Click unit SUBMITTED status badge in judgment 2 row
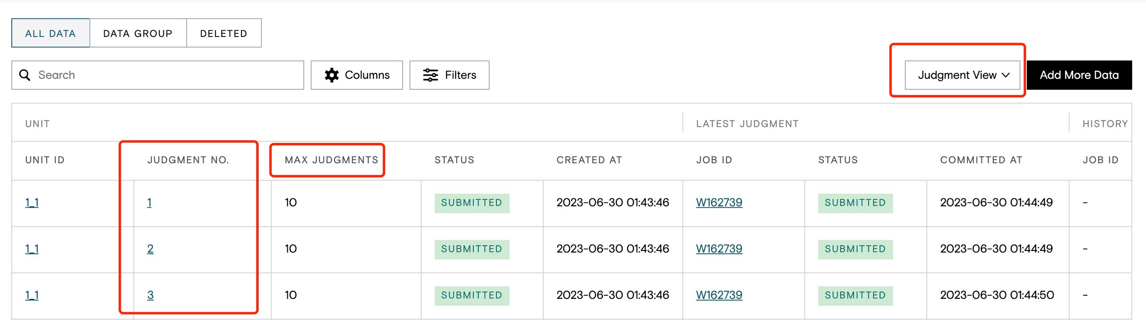The image size is (1146, 320). (x=472, y=250)
